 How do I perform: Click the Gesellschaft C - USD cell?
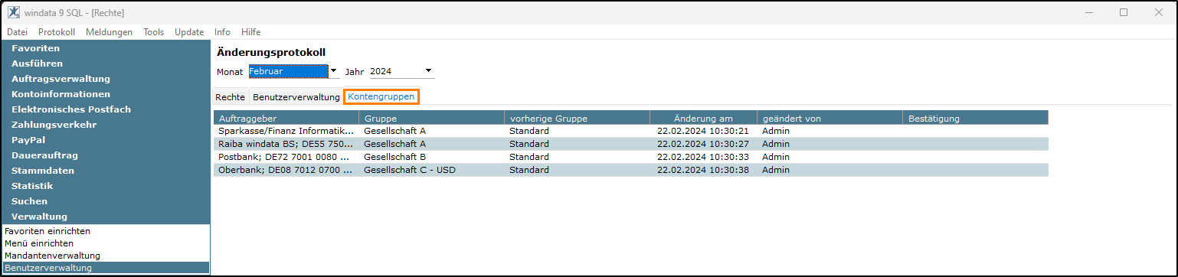[x=410, y=170]
